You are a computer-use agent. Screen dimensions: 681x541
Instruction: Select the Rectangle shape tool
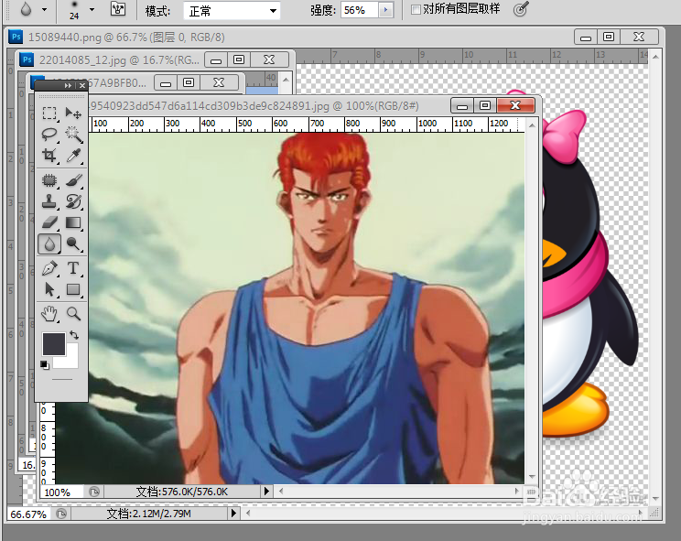[x=73, y=289]
